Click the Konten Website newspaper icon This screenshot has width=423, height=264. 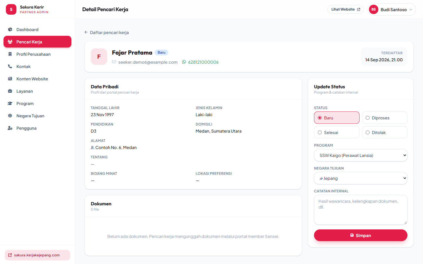tap(10, 79)
